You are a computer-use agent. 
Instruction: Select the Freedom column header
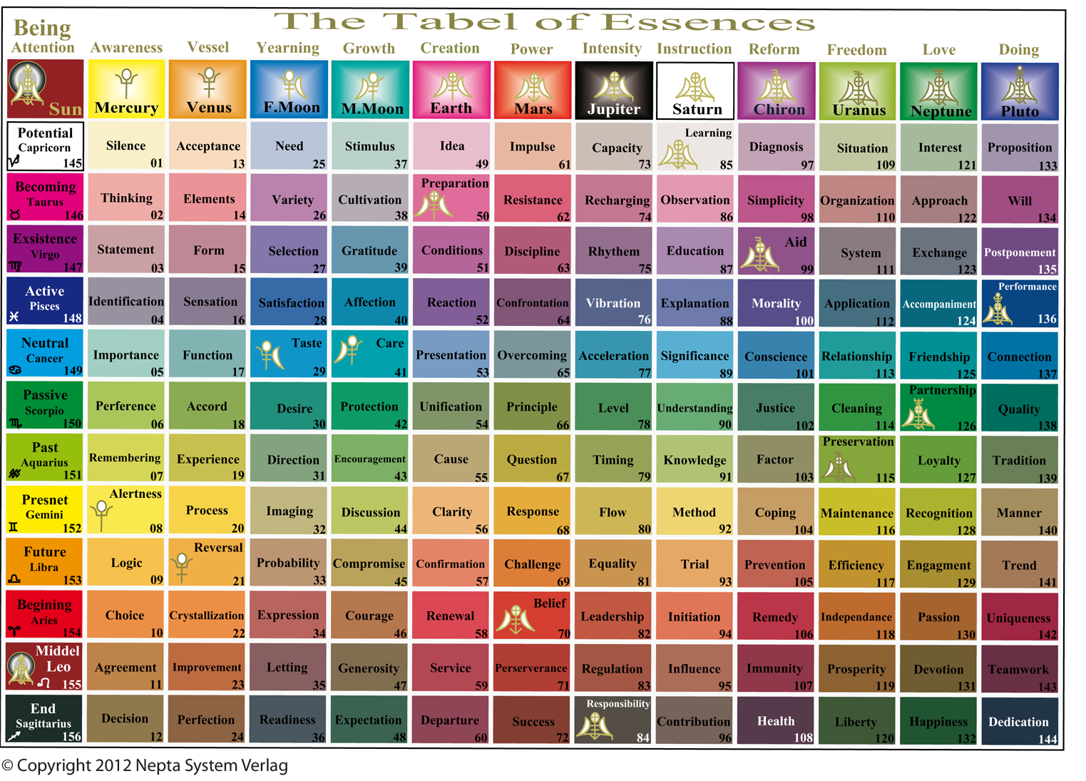[x=856, y=50]
